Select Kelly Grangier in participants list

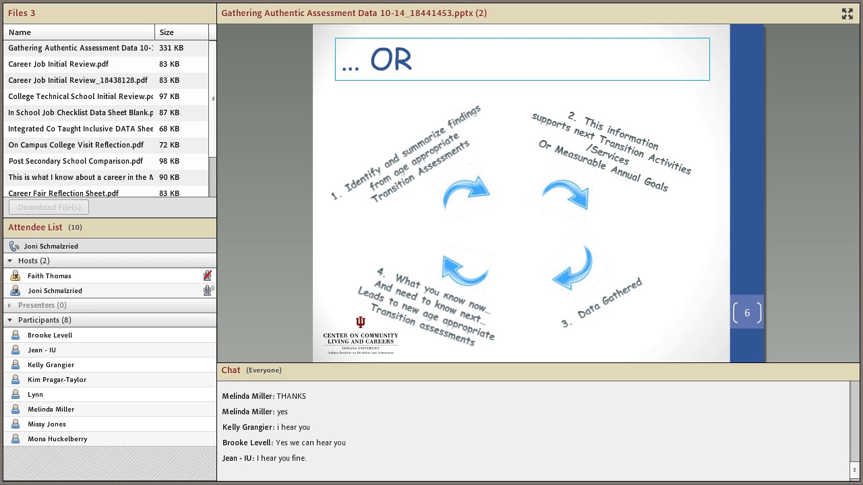pyautogui.click(x=109, y=364)
